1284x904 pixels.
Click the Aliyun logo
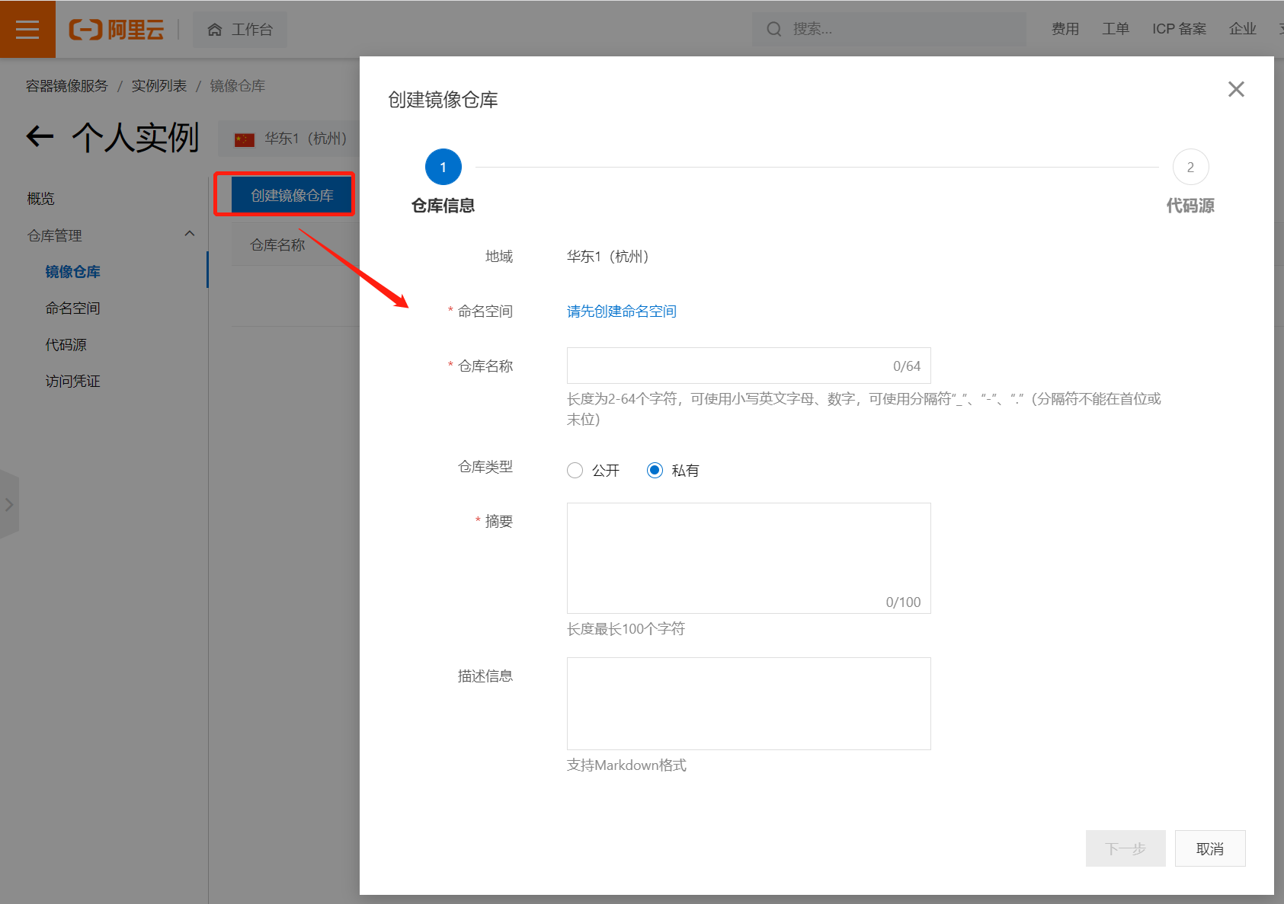pos(117,30)
